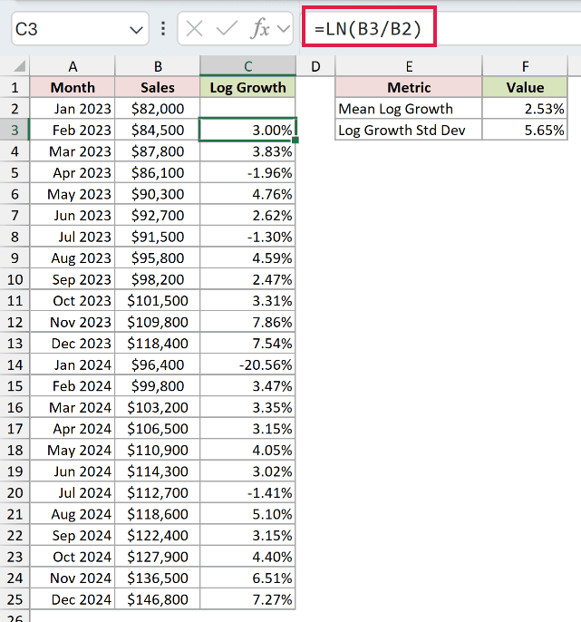Click the Value header cell
This screenshot has width=581, height=622.
click(525, 87)
